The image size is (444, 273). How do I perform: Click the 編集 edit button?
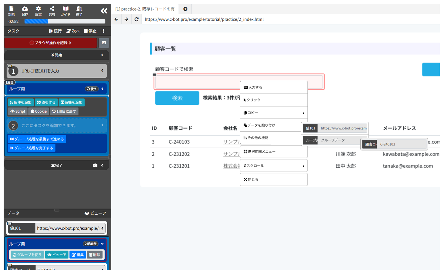click(78, 255)
